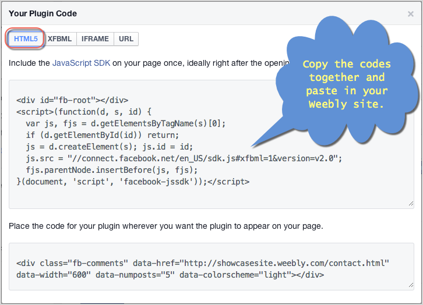Screen dimensions: 423x305
Task: Grab the plugin code box resize handle
Action: pyautogui.click(x=410, y=285)
